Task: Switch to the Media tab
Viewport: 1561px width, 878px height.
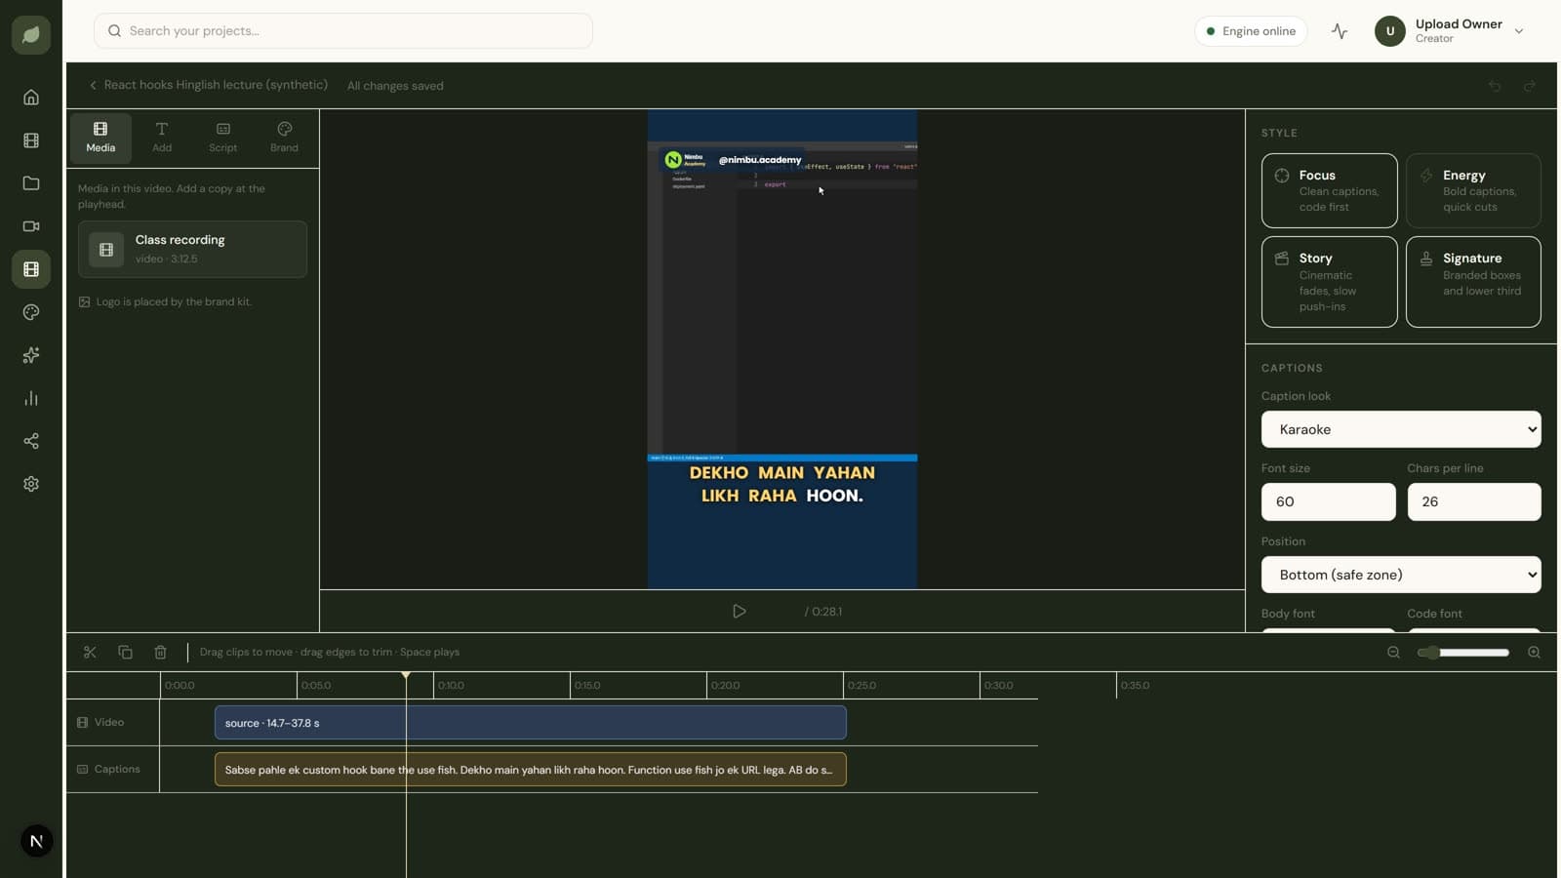Action: click(100, 138)
